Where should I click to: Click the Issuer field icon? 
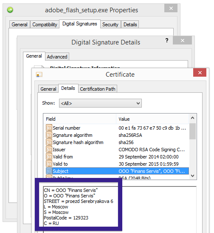[49, 150]
